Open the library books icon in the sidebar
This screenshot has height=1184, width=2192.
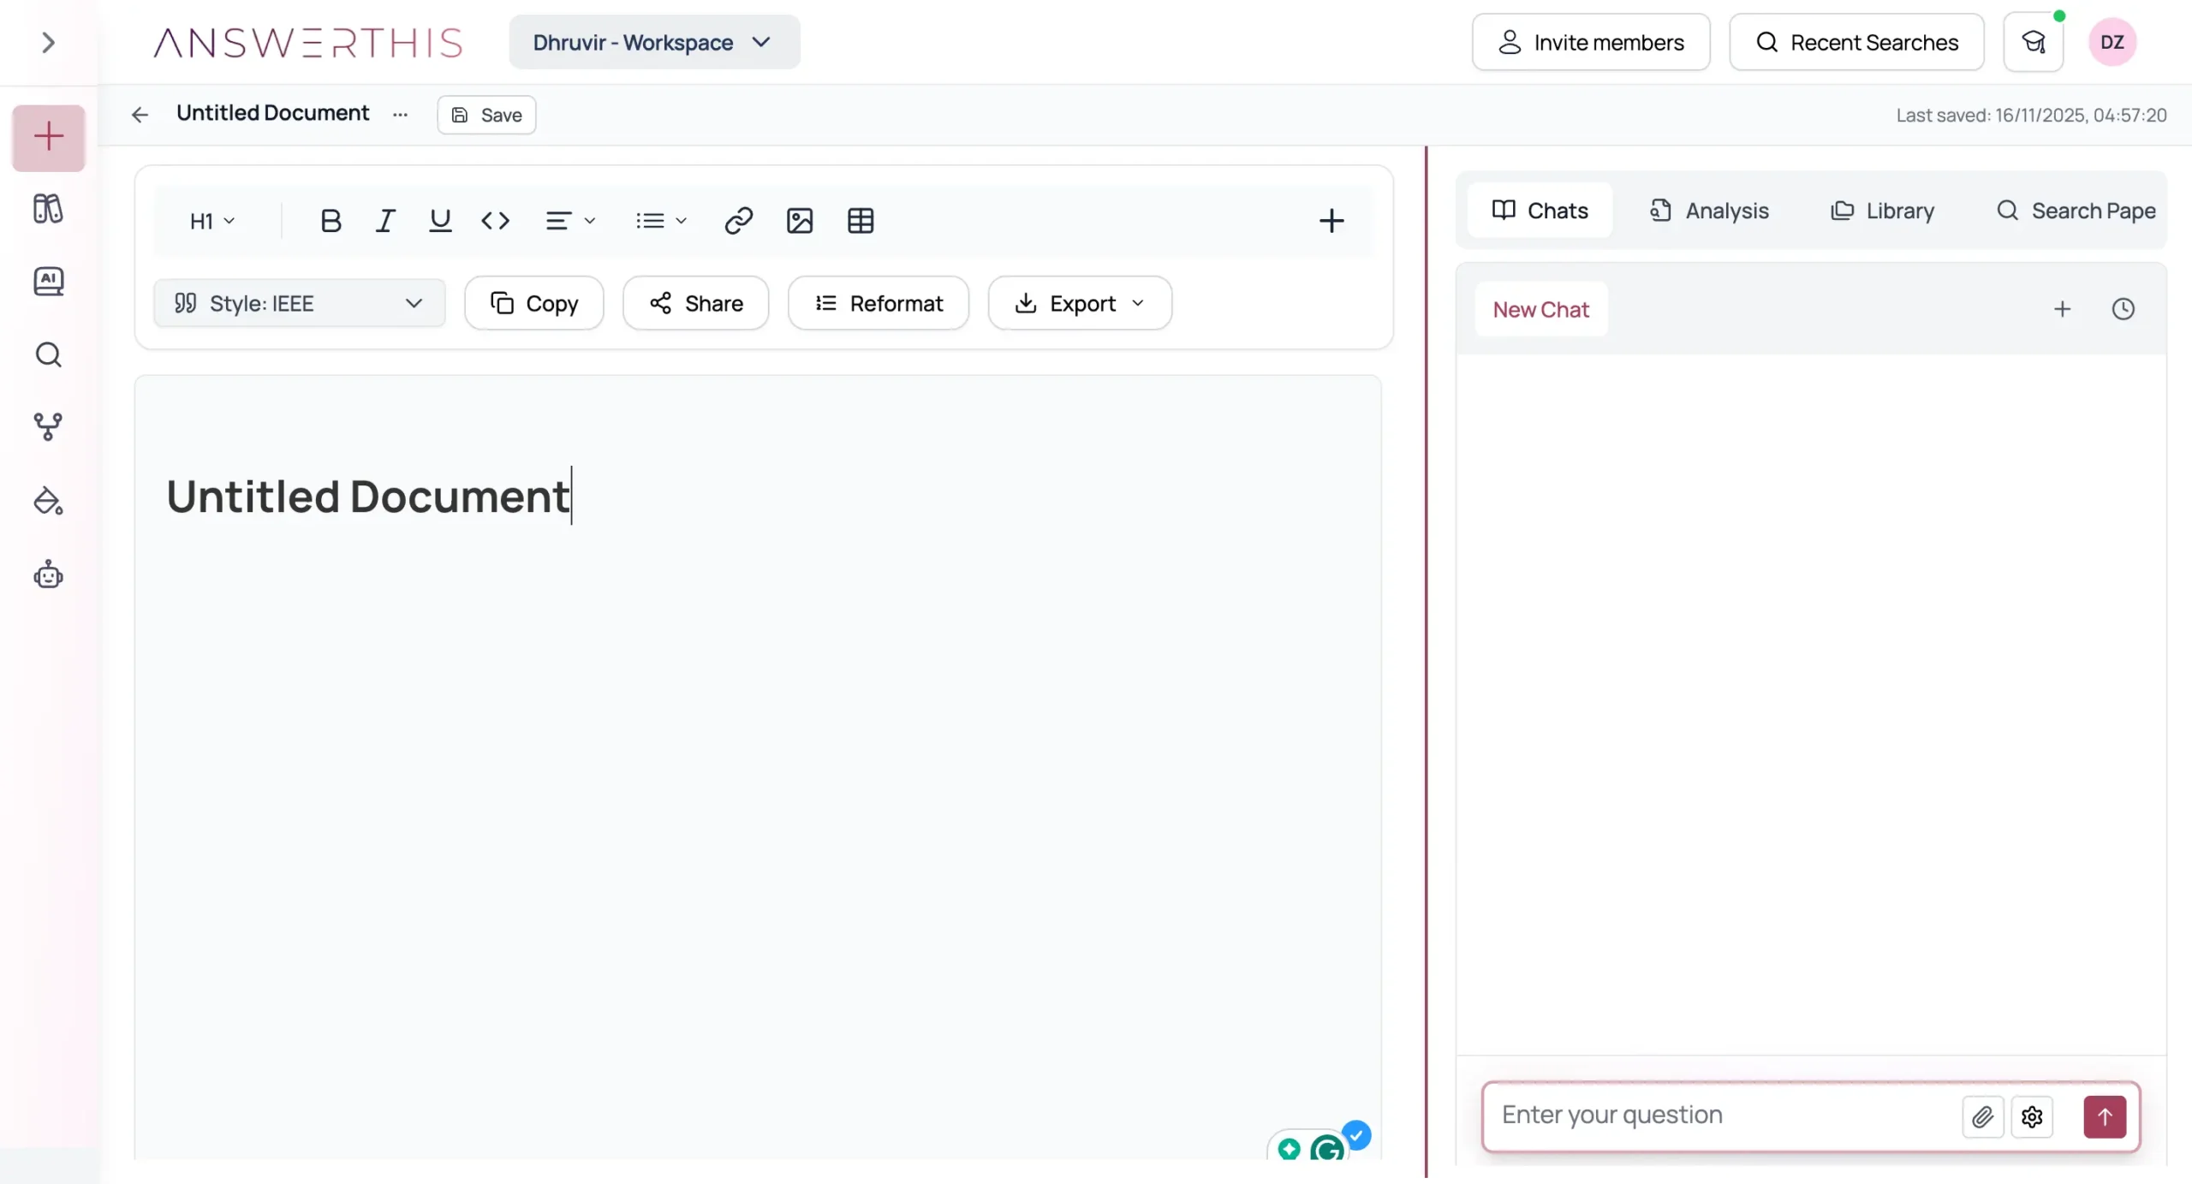48,208
